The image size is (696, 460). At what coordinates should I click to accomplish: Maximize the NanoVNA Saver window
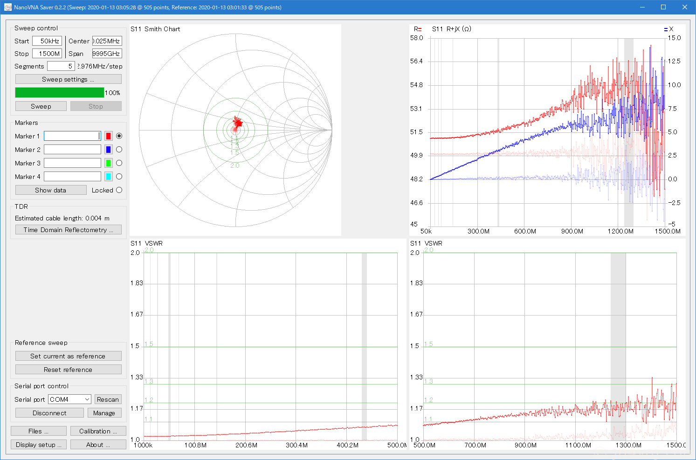(663, 7)
